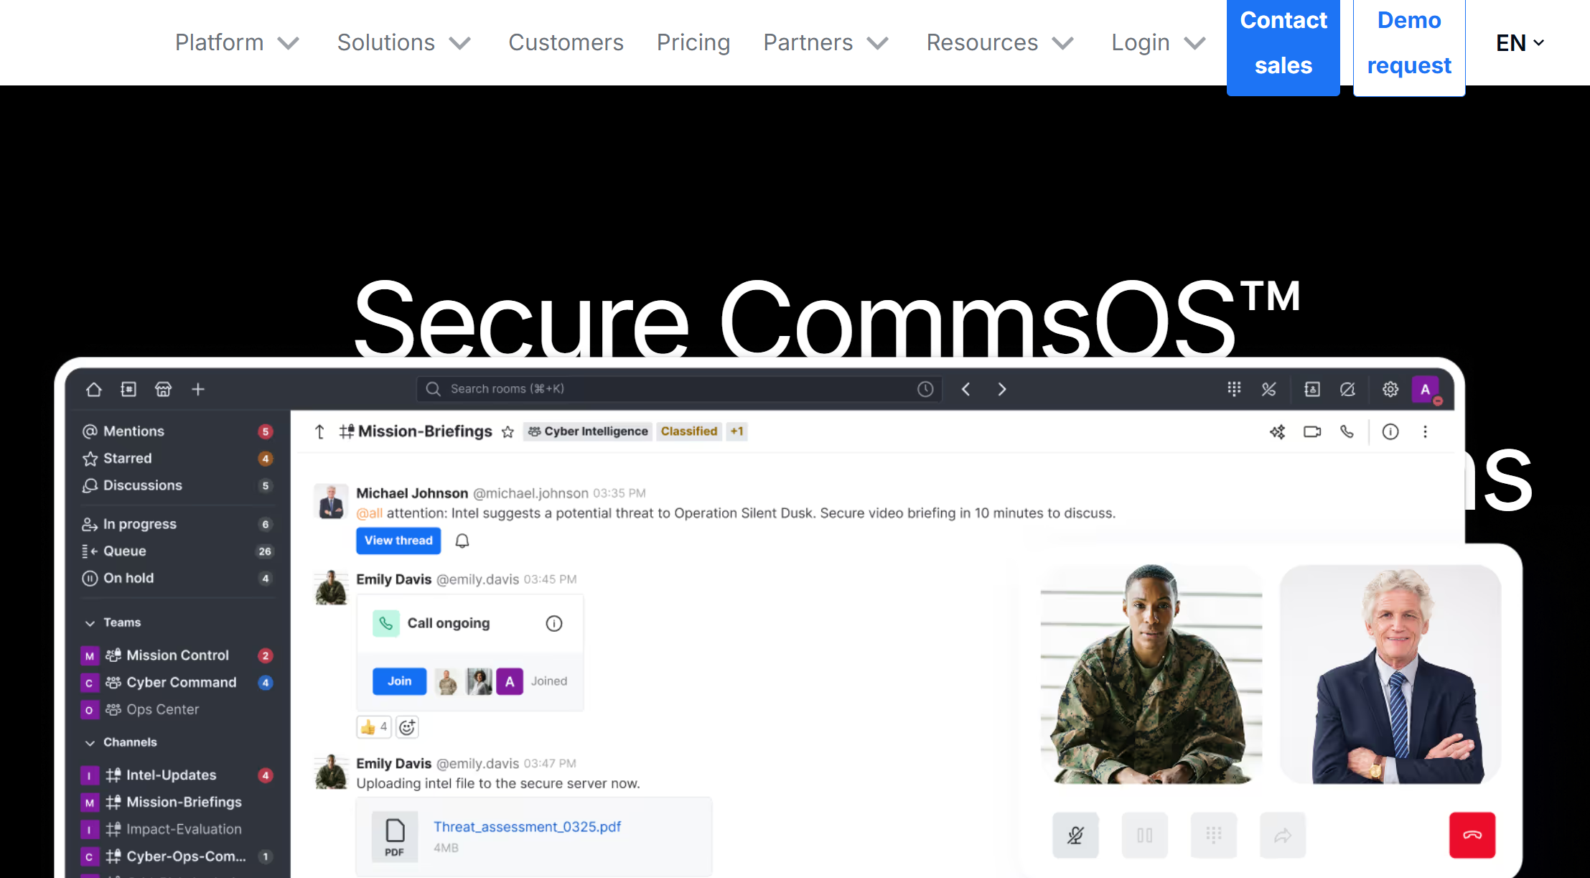The height and width of the screenshot is (878, 1590).
Task: Click the View thread button
Action: pyautogui.click(x=398, y=541)
